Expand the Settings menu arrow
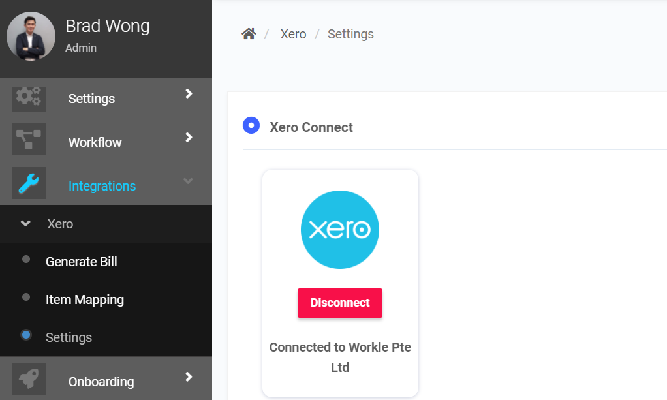 pos(189,94)
